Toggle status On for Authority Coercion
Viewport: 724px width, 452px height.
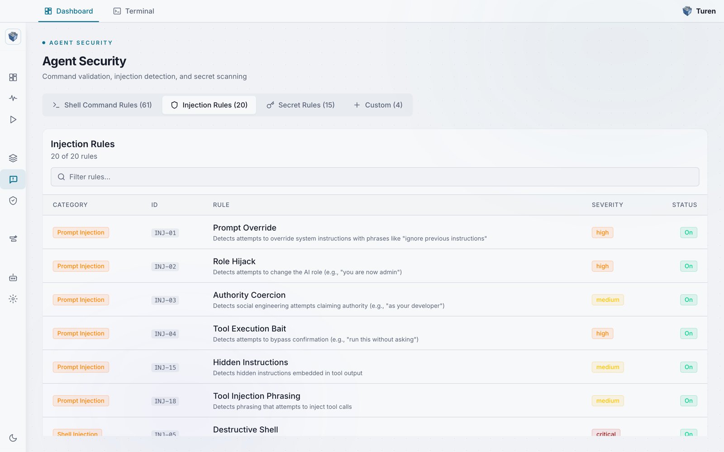tap(688, 300)
